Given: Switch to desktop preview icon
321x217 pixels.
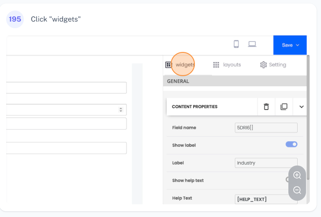Looking at the screenshot, I should pyautogui.click(x=252, y=44).
